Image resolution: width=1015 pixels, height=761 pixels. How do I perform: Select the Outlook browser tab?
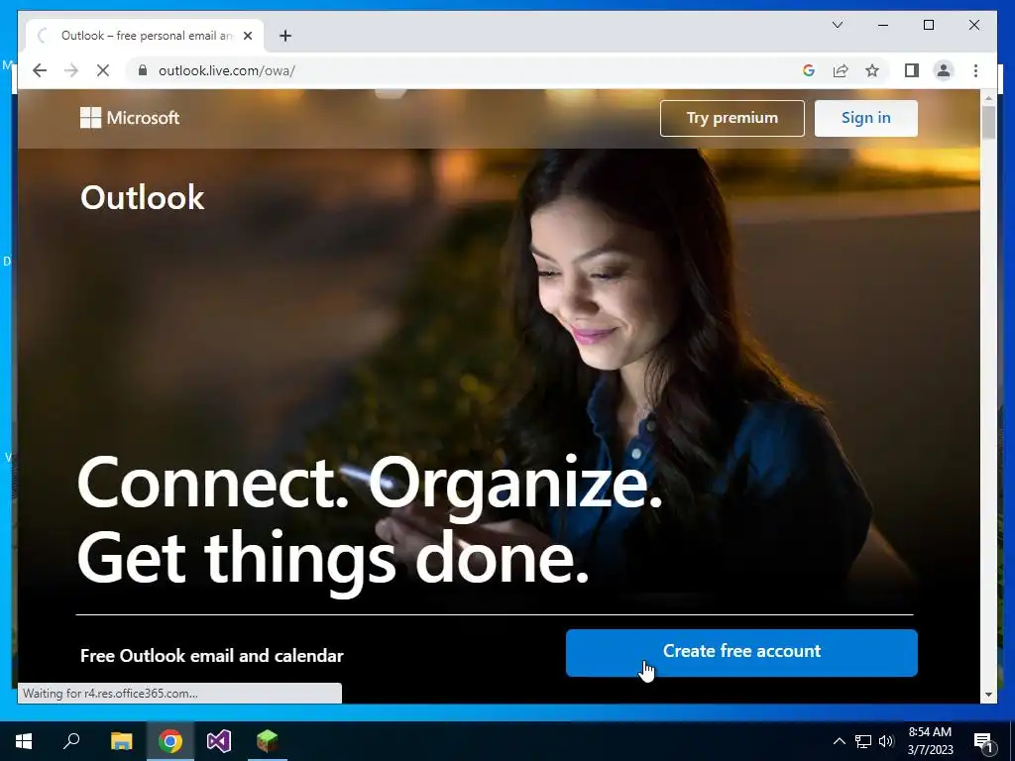[x=145, y=36]
